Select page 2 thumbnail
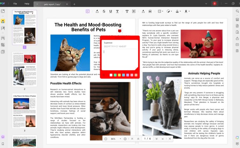Screen dimensions: 240x148 pyautogui.click(x=24, y=69)
